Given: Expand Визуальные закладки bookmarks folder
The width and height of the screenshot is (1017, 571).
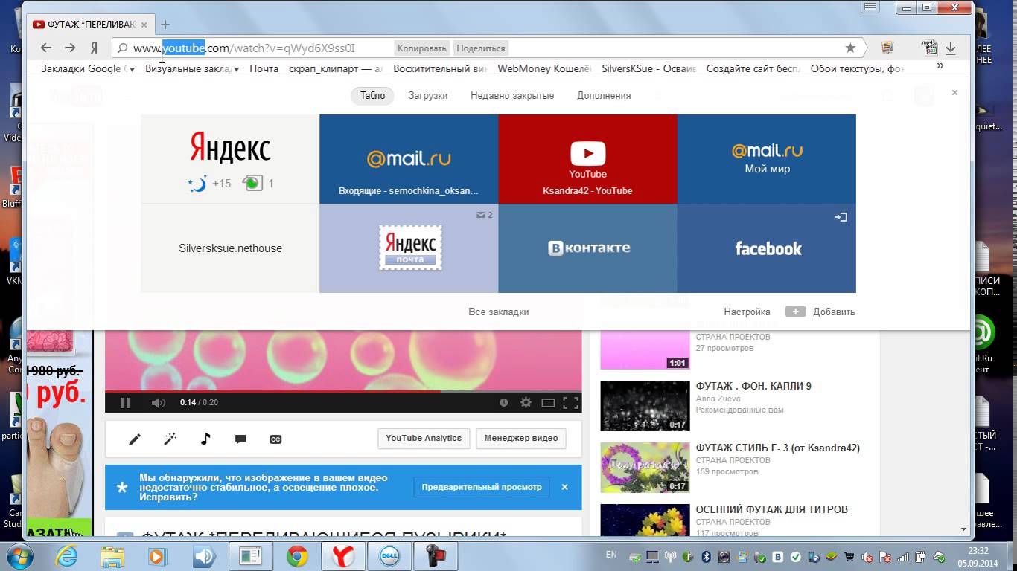Looking at the screenshot, I should click(x=192, y=68).
